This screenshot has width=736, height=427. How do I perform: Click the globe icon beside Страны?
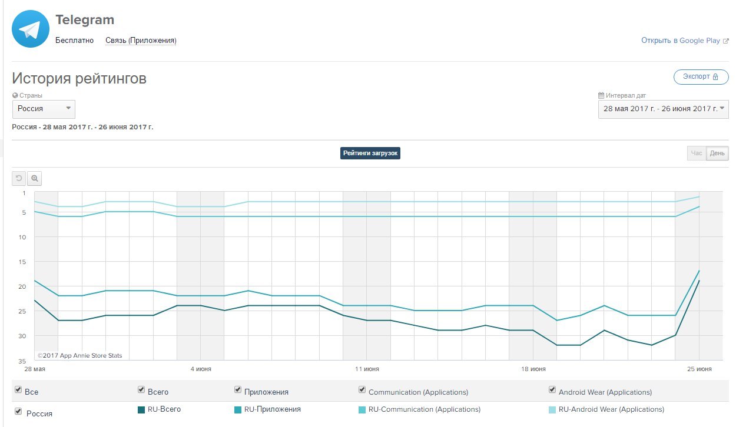pos(15,95)
